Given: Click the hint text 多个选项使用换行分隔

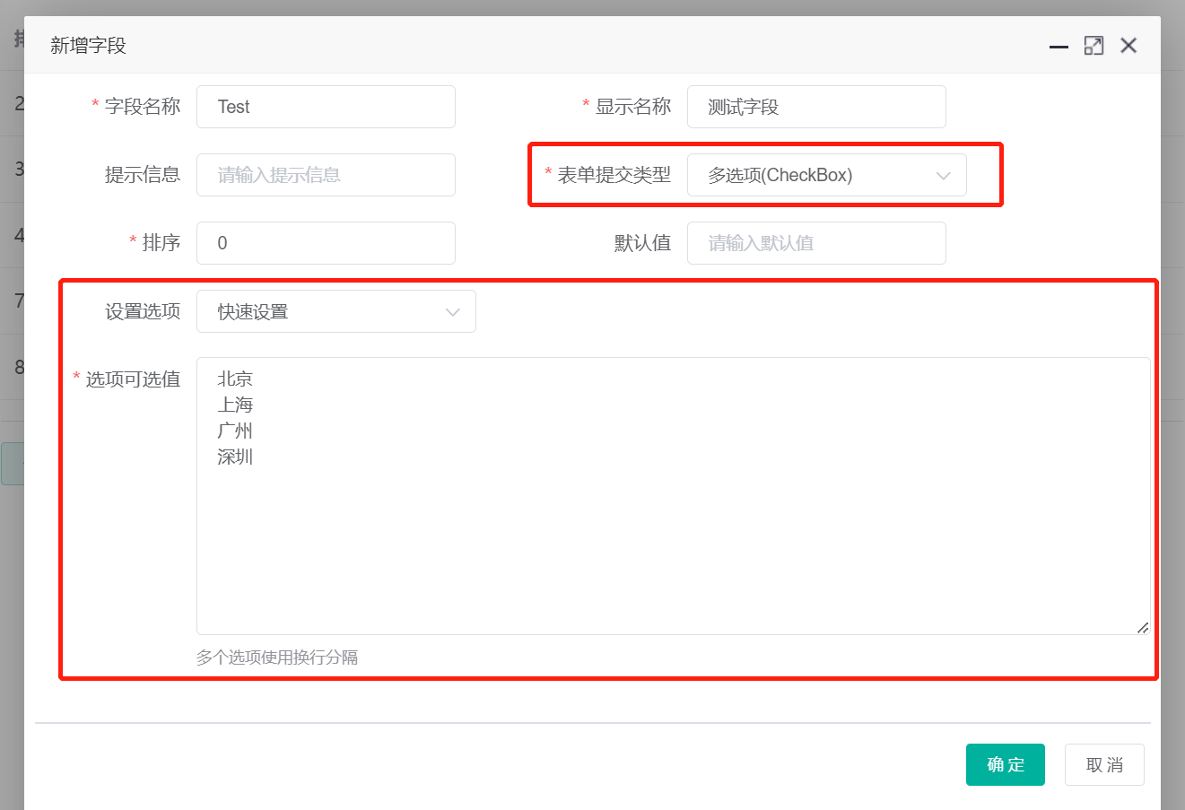Looking at the screenshot, I should [278, 658].
